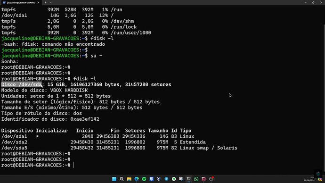The image size is (325, 183).
Task: Click 'Linux swap / Solaris' type text
Action: pyautogui.click(x=208, y=148)
